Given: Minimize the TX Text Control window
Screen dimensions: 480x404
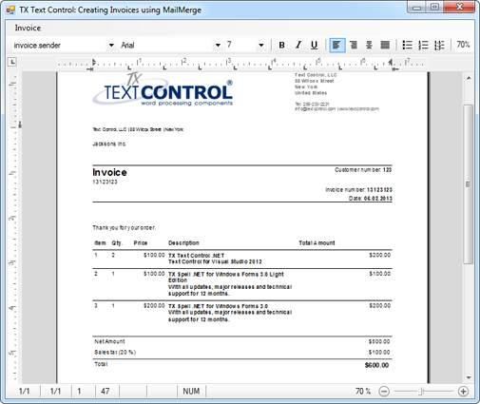Looking at the screenshot, I should click(x=417, y=7).
